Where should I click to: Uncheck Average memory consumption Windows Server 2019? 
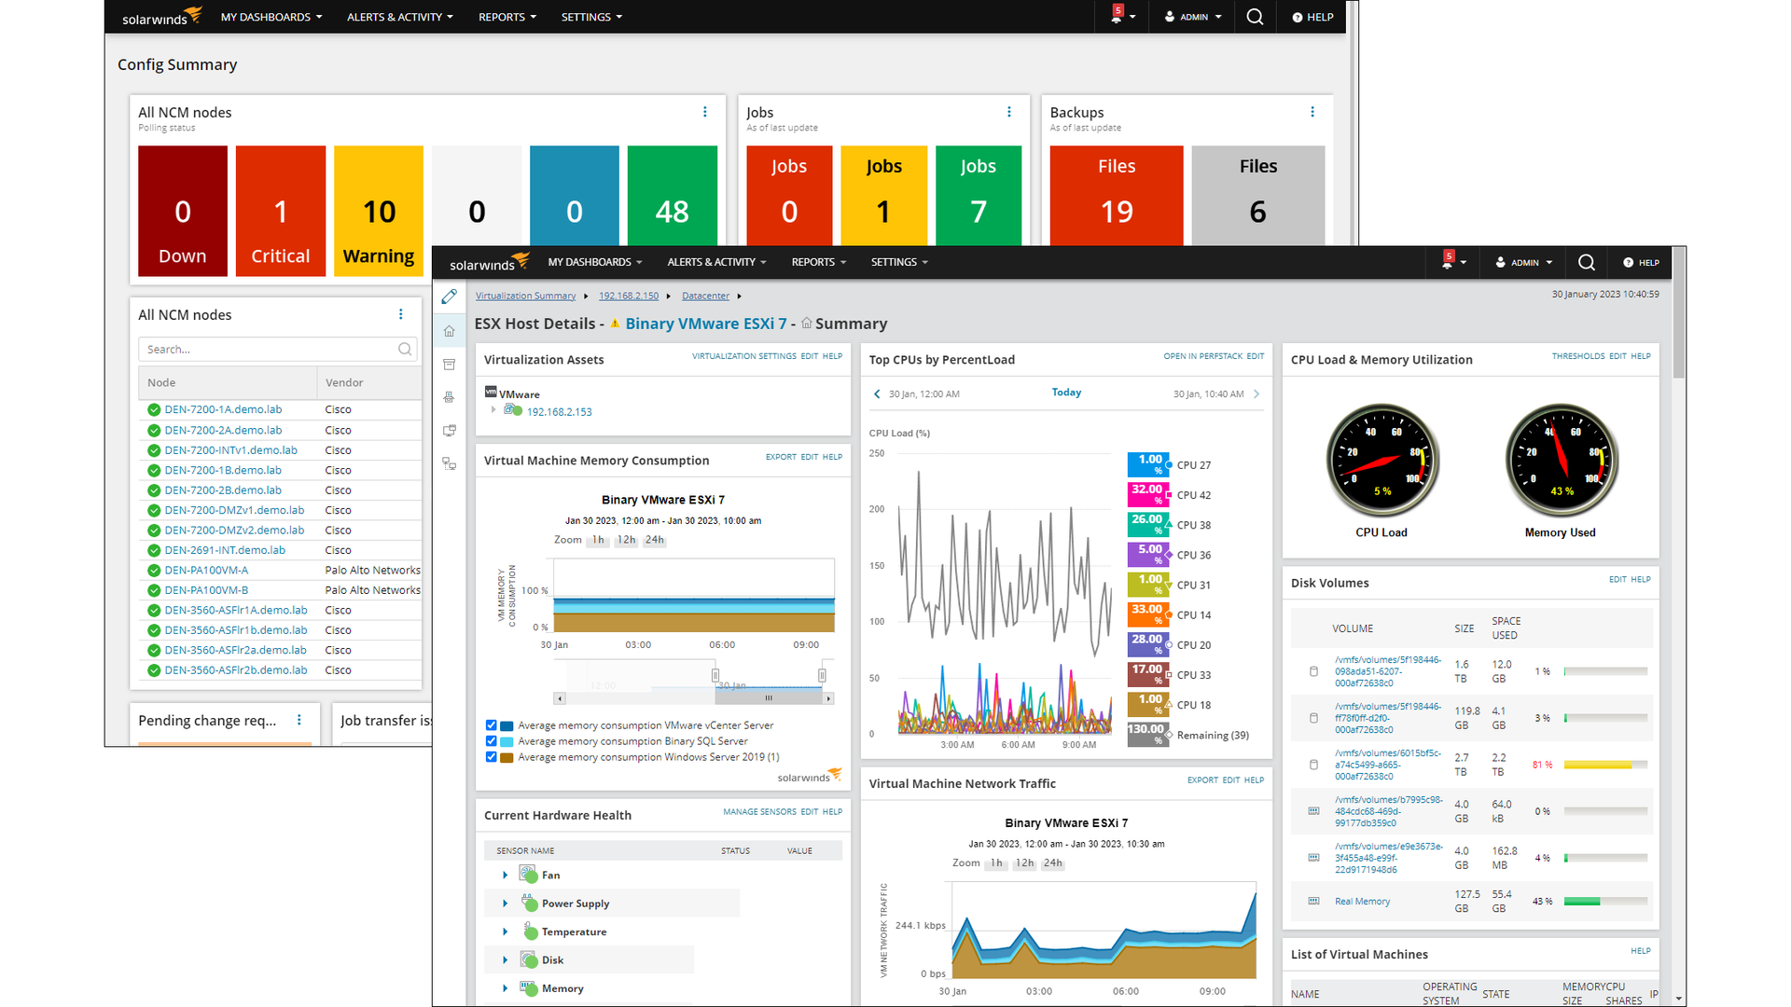click(x=492, y=756)
